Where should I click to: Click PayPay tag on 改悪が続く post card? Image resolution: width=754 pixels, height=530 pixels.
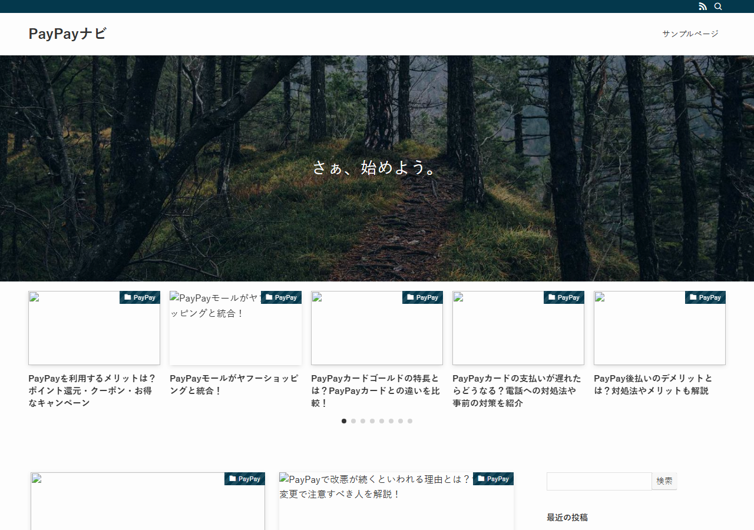tap(493, 479)
